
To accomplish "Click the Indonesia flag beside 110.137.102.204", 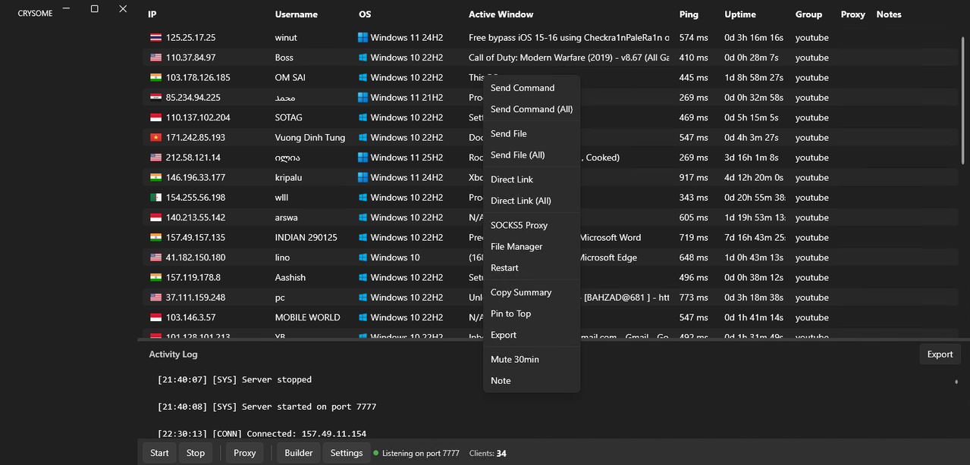I will (155, 117).
